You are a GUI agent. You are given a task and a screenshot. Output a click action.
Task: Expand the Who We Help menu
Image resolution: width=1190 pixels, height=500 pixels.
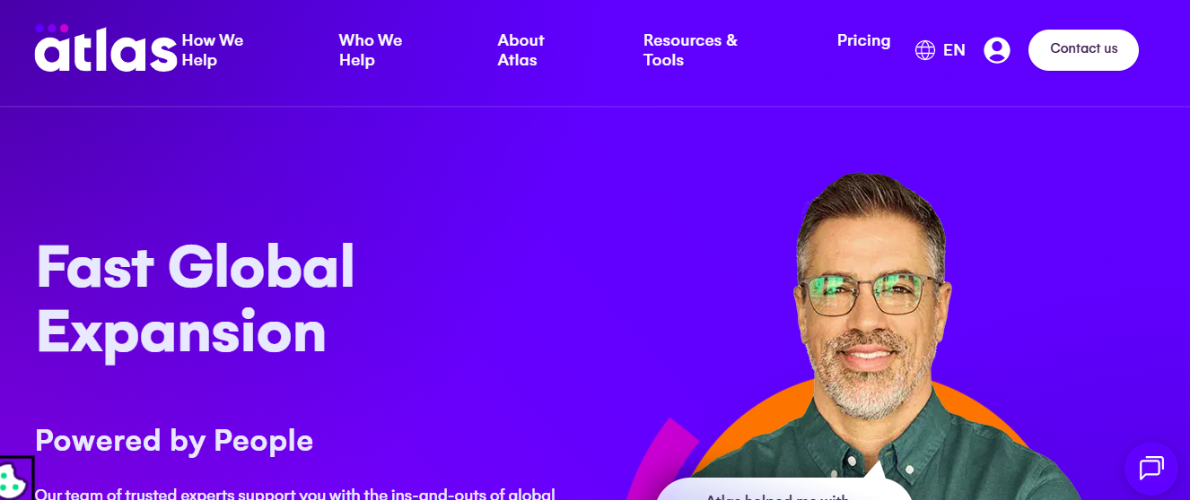tap(371, 50)
